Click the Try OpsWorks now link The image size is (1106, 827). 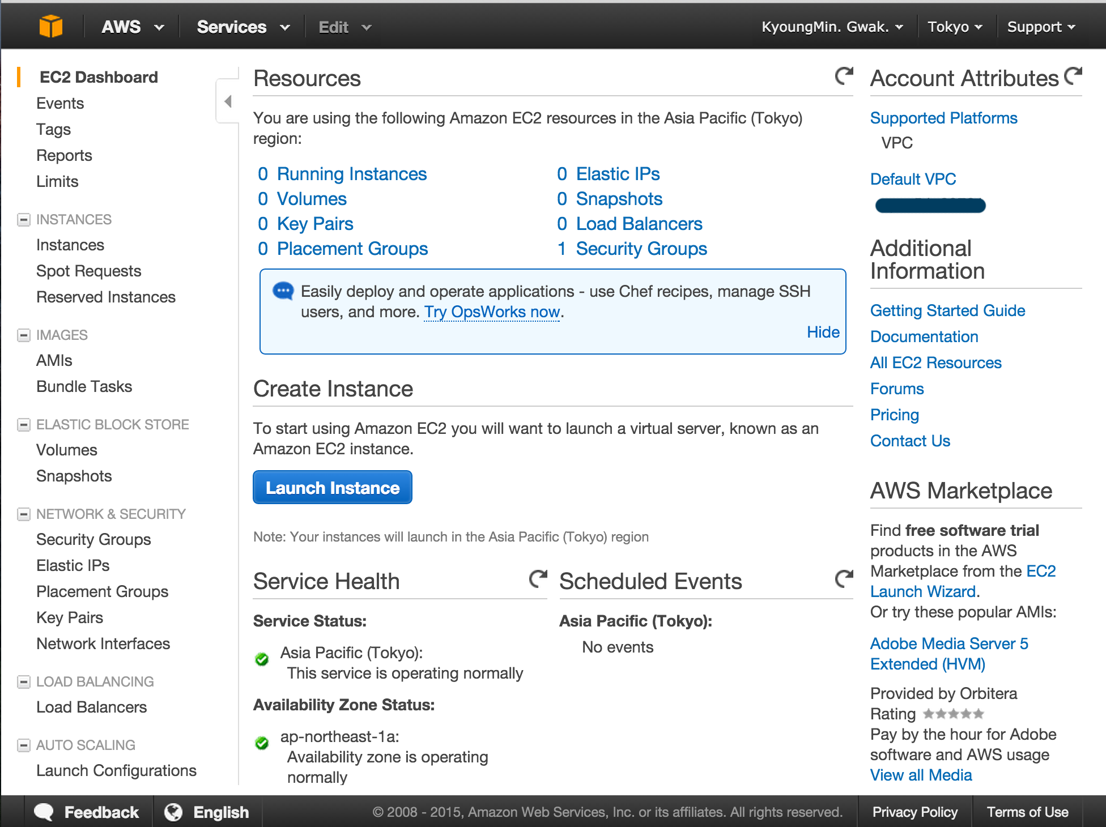pyautogui.click(x=492, y=312)
